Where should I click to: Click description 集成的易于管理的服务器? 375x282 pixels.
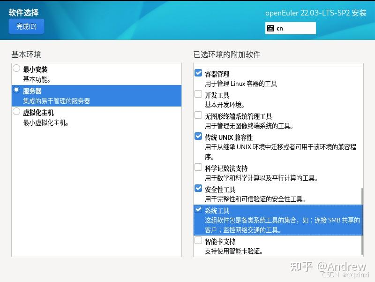56,101
